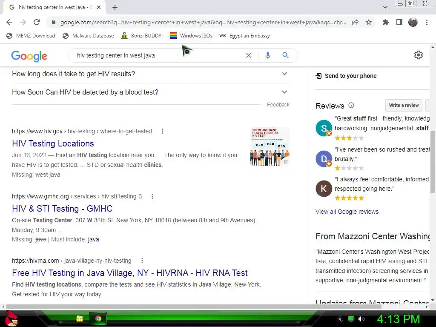This screenshot has height=327, width=436.
Task: Open the Chrome profile avatar
Action: point(413,22)
